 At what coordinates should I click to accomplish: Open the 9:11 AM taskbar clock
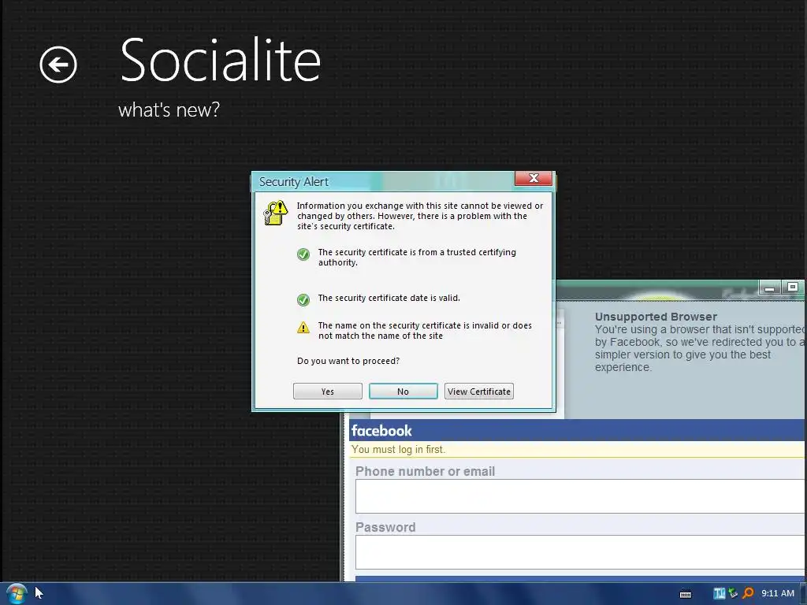[x=778, y=593]
